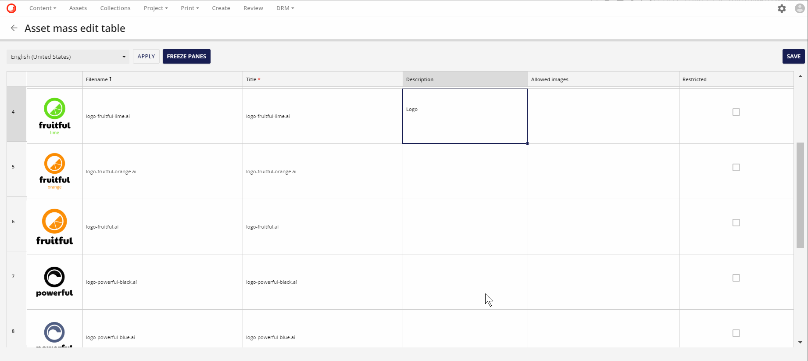Click the Filename column header
Image resolution: width=808 pixels, height=361 pixels.
point(163,79)
